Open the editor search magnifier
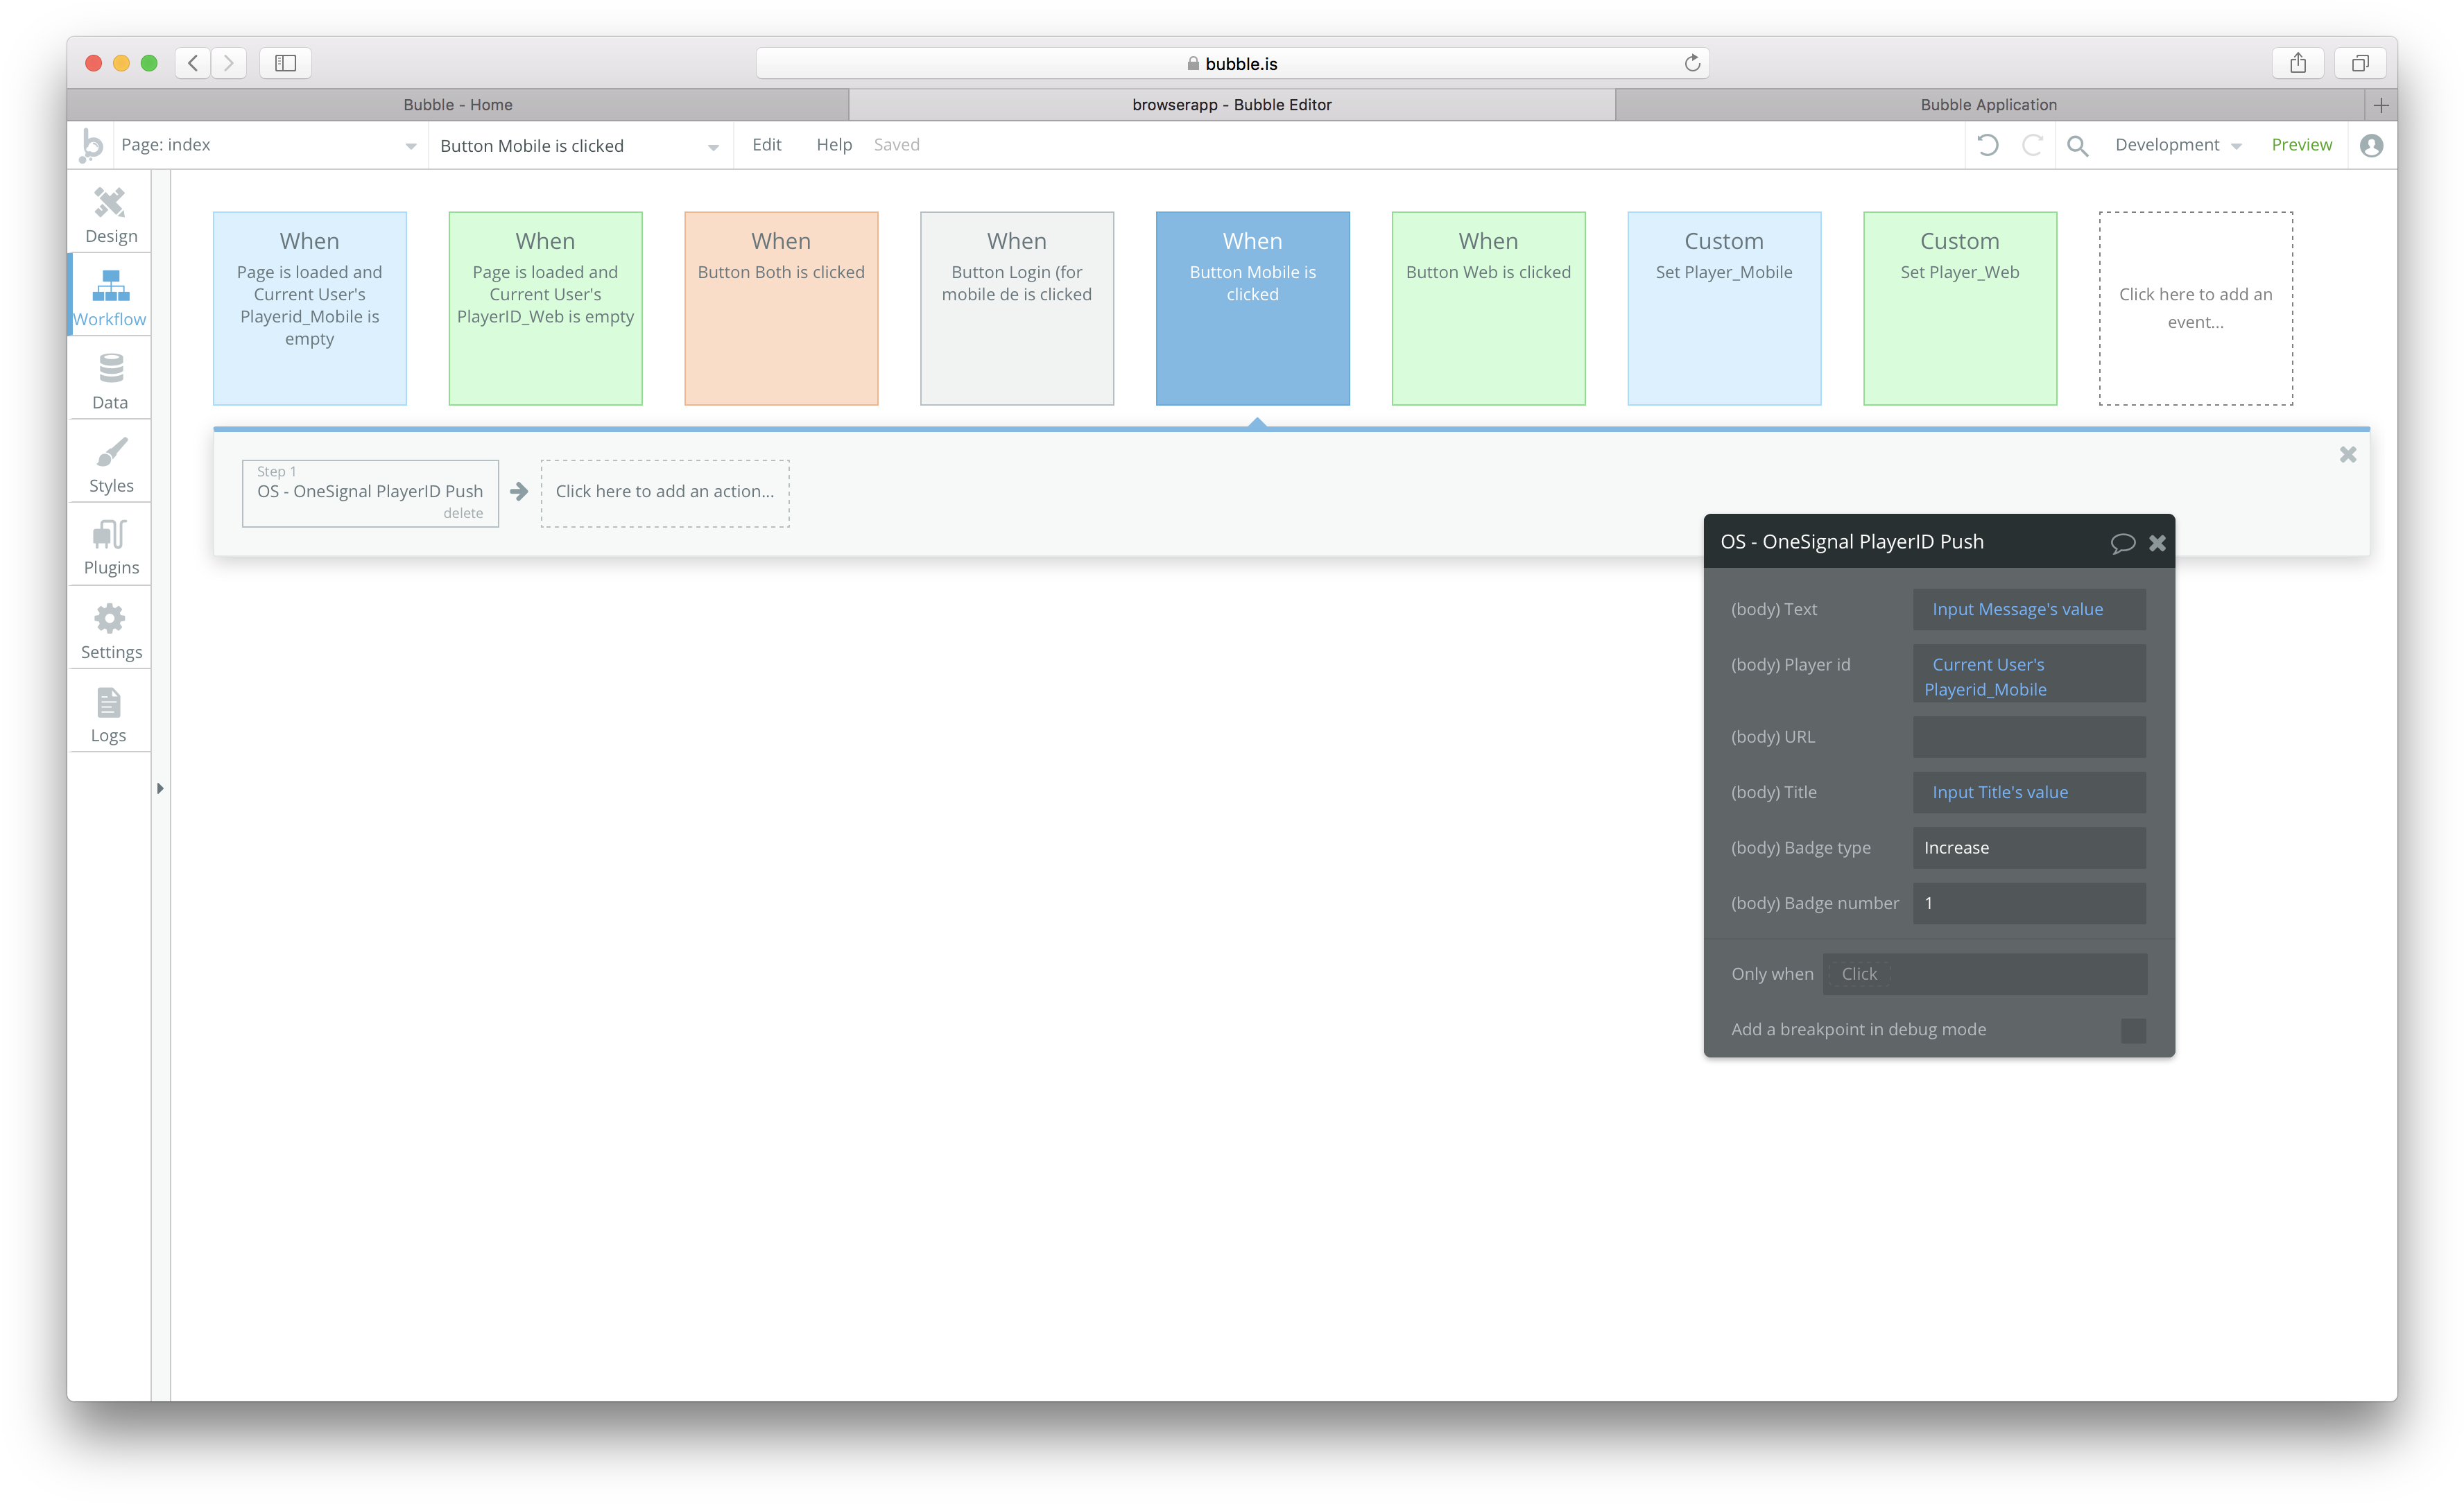 2077,146
